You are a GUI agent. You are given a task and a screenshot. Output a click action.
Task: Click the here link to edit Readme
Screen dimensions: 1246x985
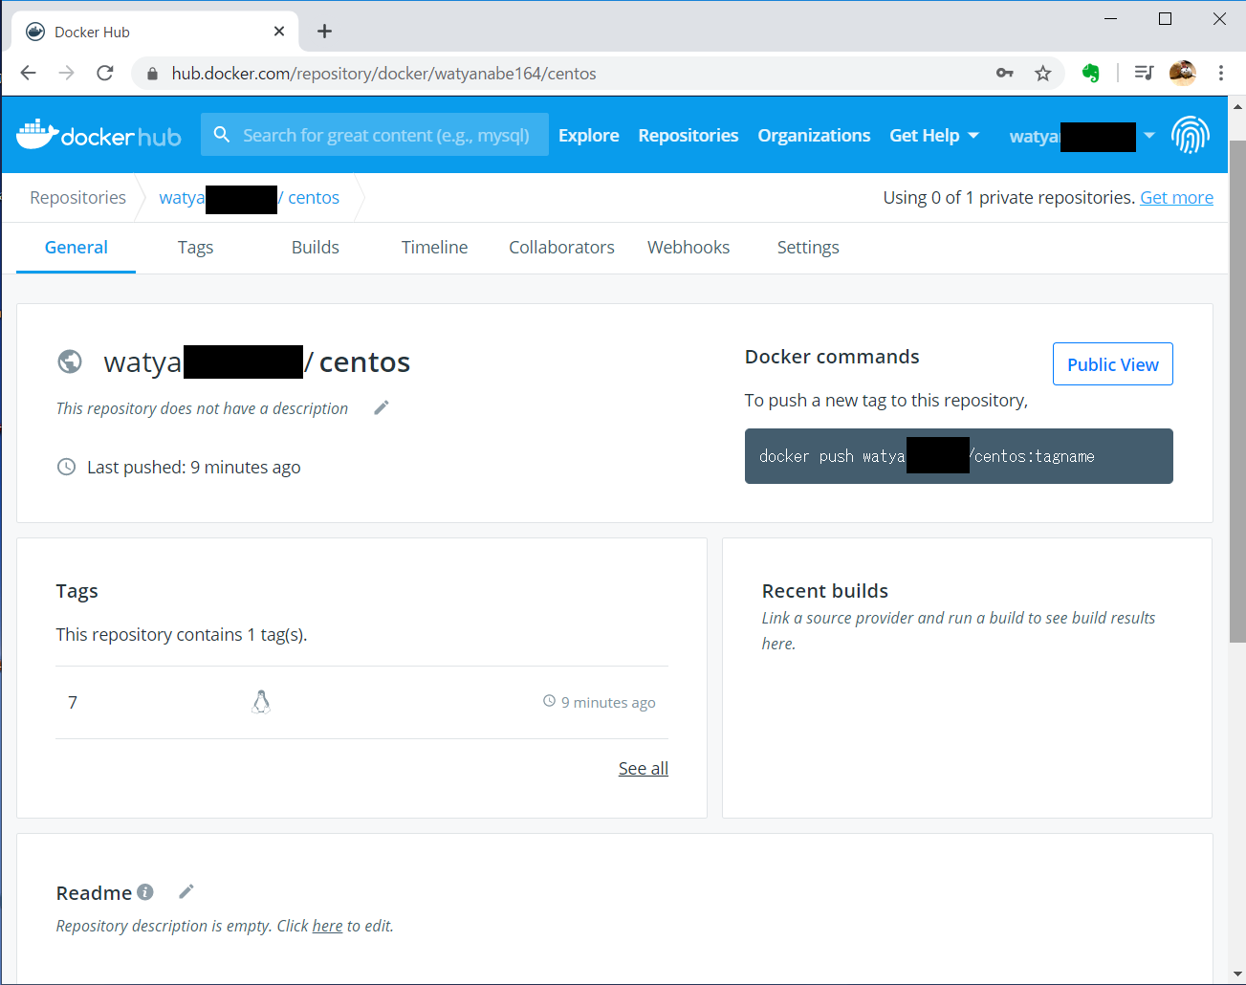[x=327, y=926]
